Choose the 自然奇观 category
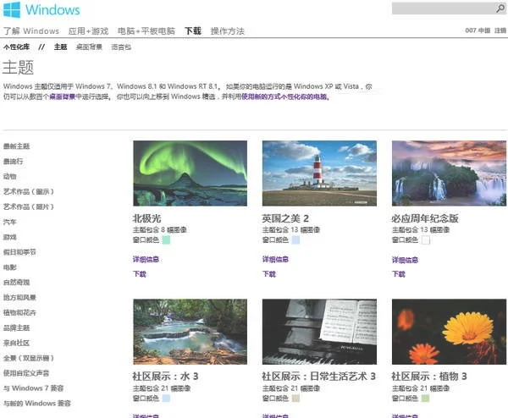Viewport: 508px width, 418px height. [x=17, y=283]
